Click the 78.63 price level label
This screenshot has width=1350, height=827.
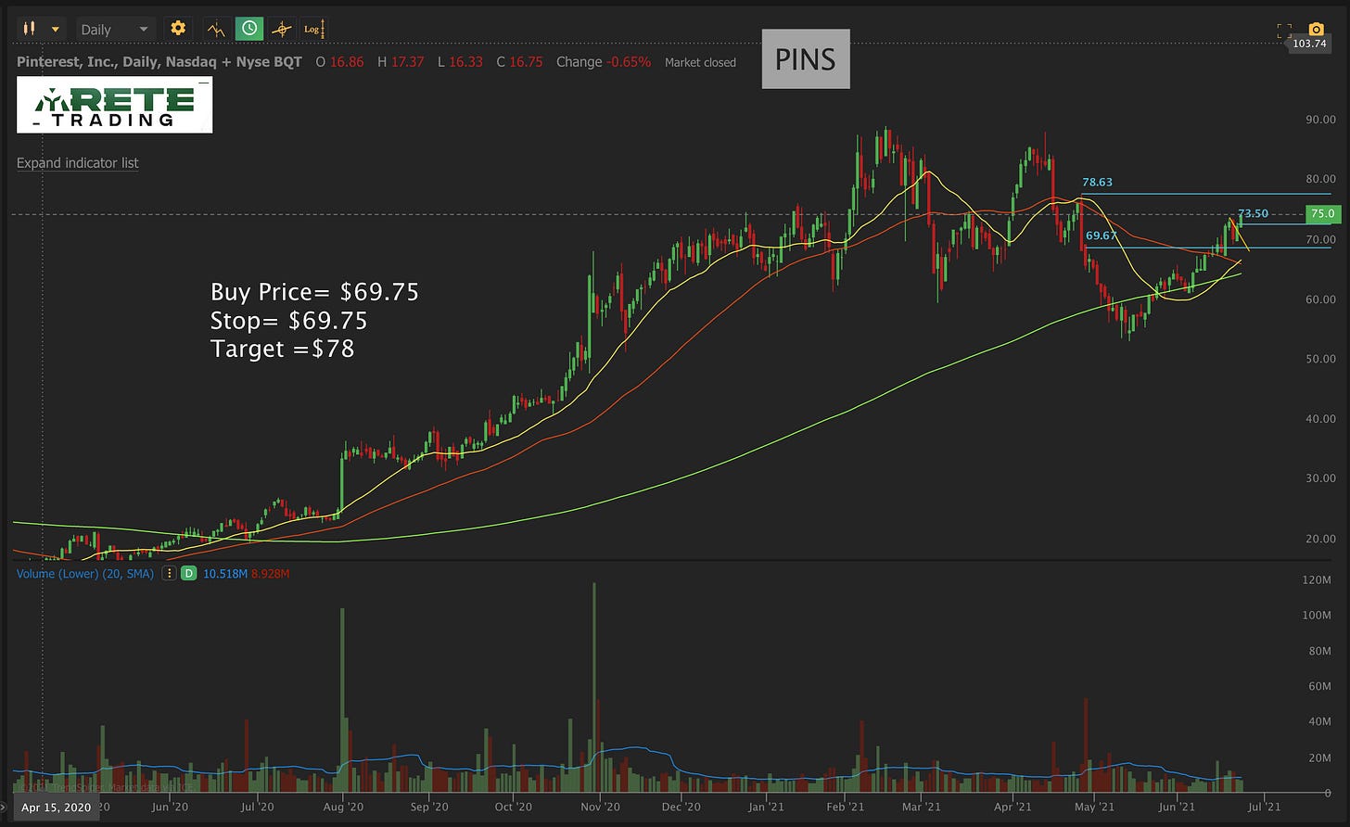(1097, 183)
